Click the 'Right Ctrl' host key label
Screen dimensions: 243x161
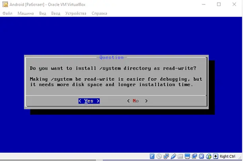click(x=227, y=156)
